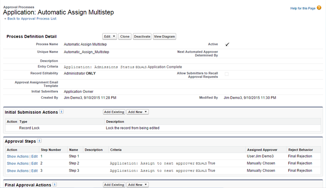Screen dimensions: 326x188
Task: Show Actions for Step 1
Action: click(18, 156)
